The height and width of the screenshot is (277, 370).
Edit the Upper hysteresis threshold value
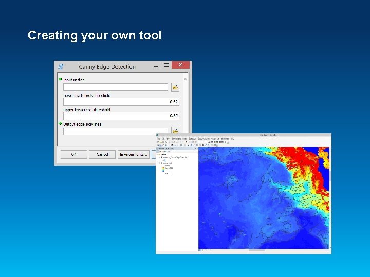coord(121,115)
